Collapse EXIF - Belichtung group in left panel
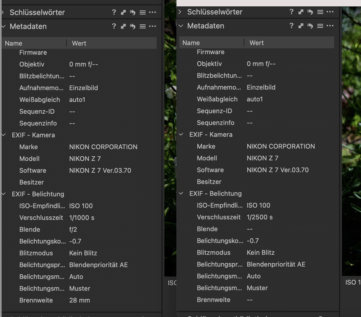361x317 pixels. click(4, 194)
